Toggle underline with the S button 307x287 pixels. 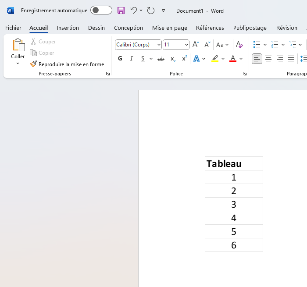coord(143,59)
